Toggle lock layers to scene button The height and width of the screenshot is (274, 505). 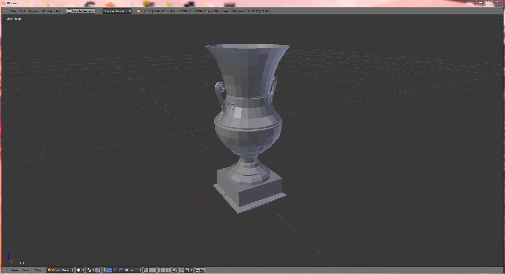point(175,270)
